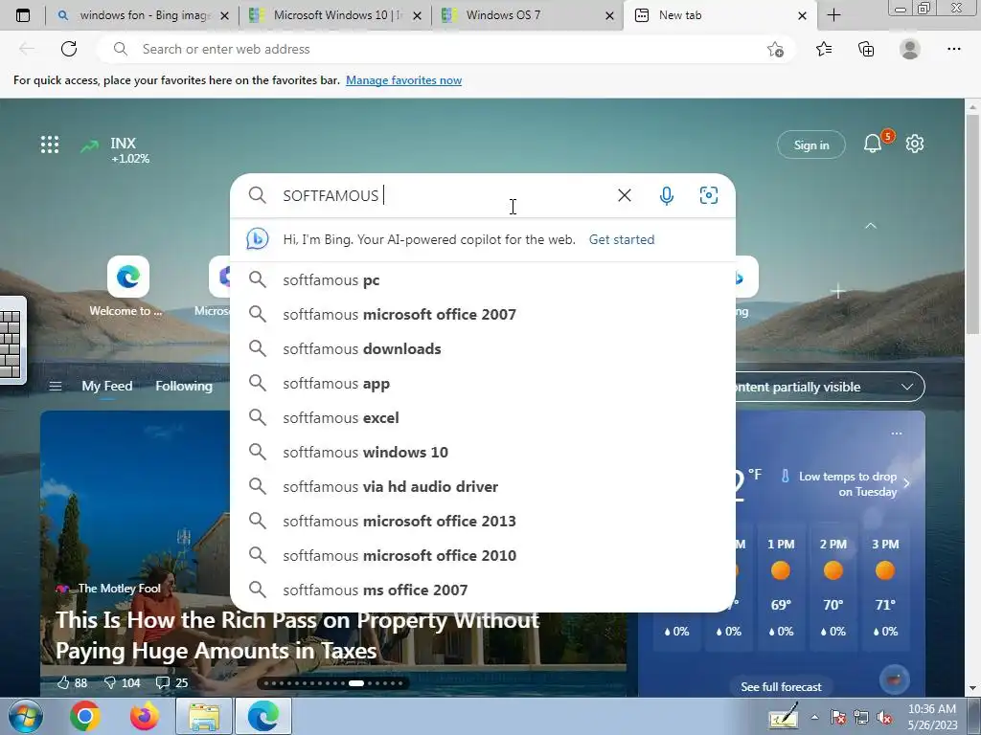This screenshot has height=735, width=981.
Task: Click the Bing chat logo icon
Action: point(257,238)
